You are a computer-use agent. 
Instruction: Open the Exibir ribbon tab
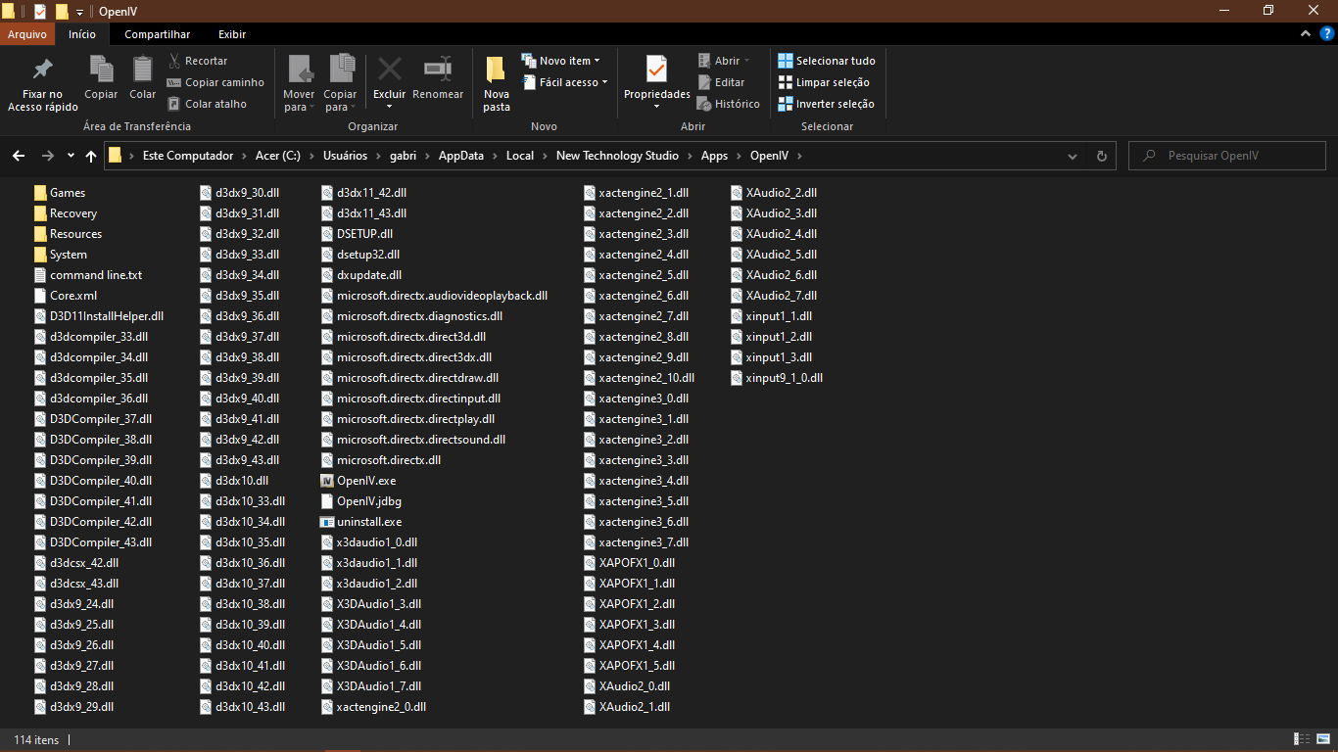point(232,34)
